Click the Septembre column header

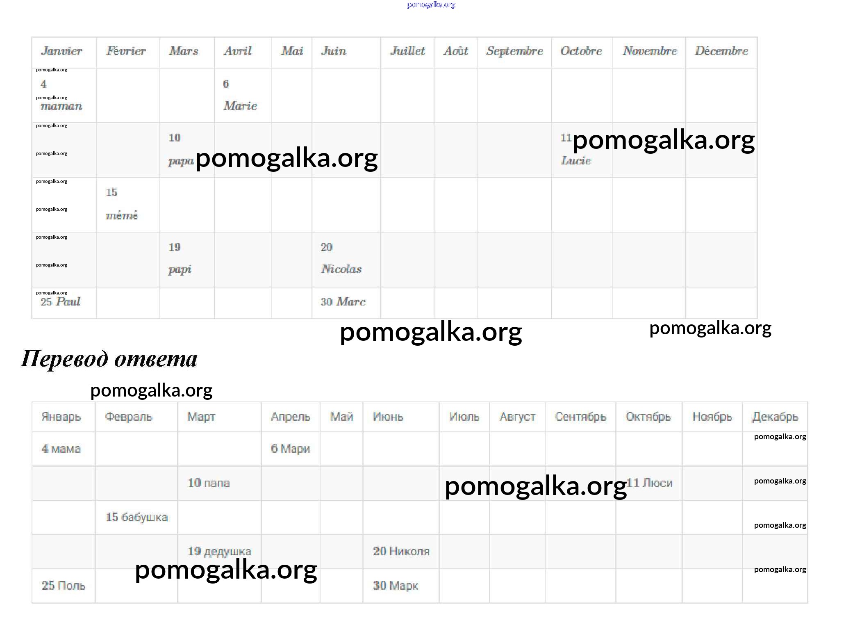pos(514,51)
